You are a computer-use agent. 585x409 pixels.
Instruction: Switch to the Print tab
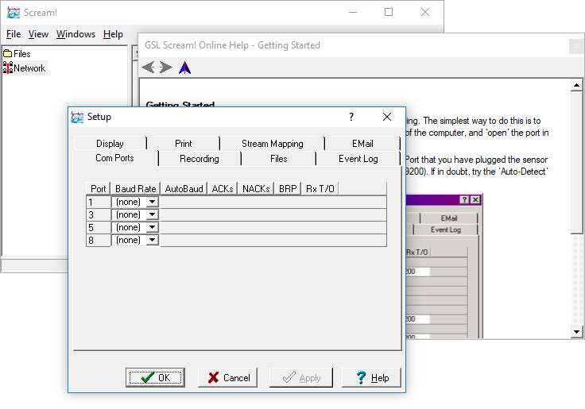(183, 144)
